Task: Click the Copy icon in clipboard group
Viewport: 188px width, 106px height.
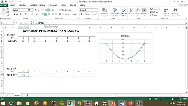Action: click(x=8, y=12)
